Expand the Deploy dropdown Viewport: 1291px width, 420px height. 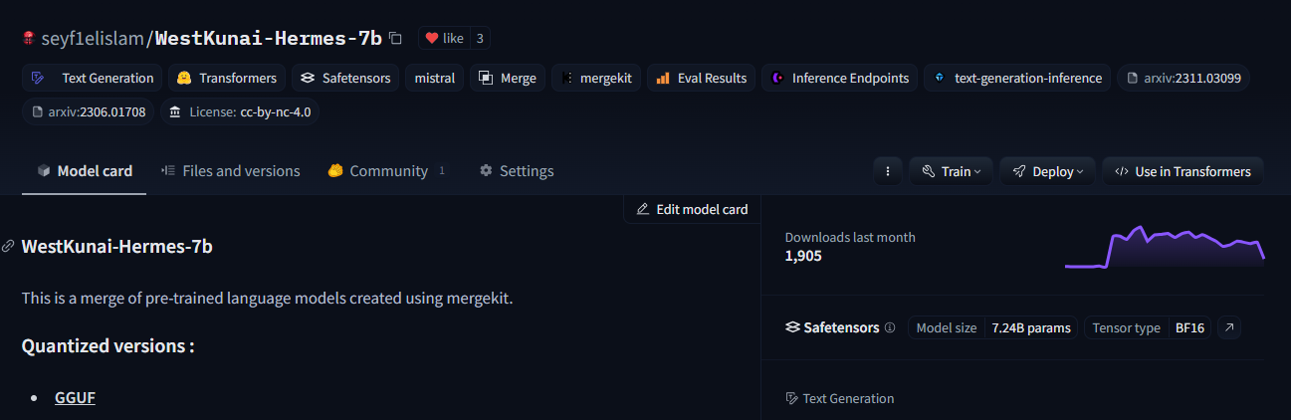tap(1047, 171)
